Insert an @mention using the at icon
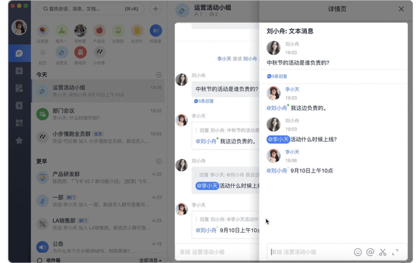The height and width of the screenshot is (263, 418). tap(370, 252)
